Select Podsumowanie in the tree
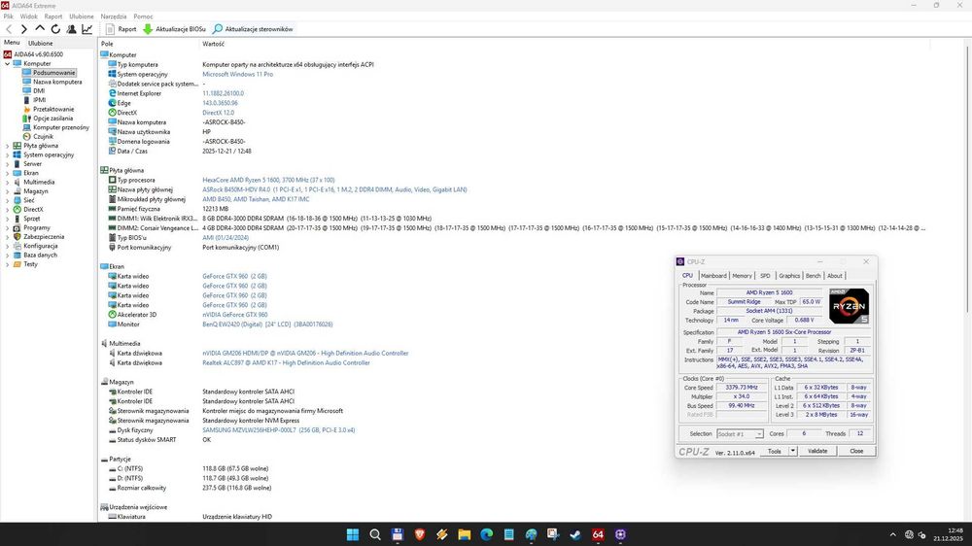 (x=53, y=73)
